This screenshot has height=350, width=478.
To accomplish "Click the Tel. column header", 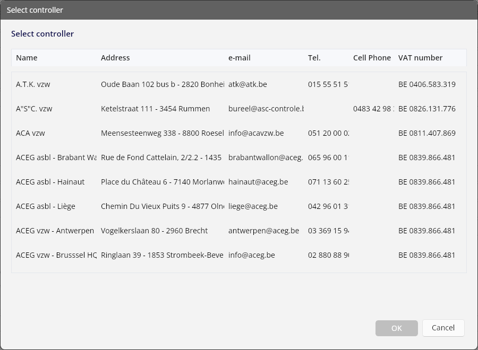I will [x=314, y=58].
